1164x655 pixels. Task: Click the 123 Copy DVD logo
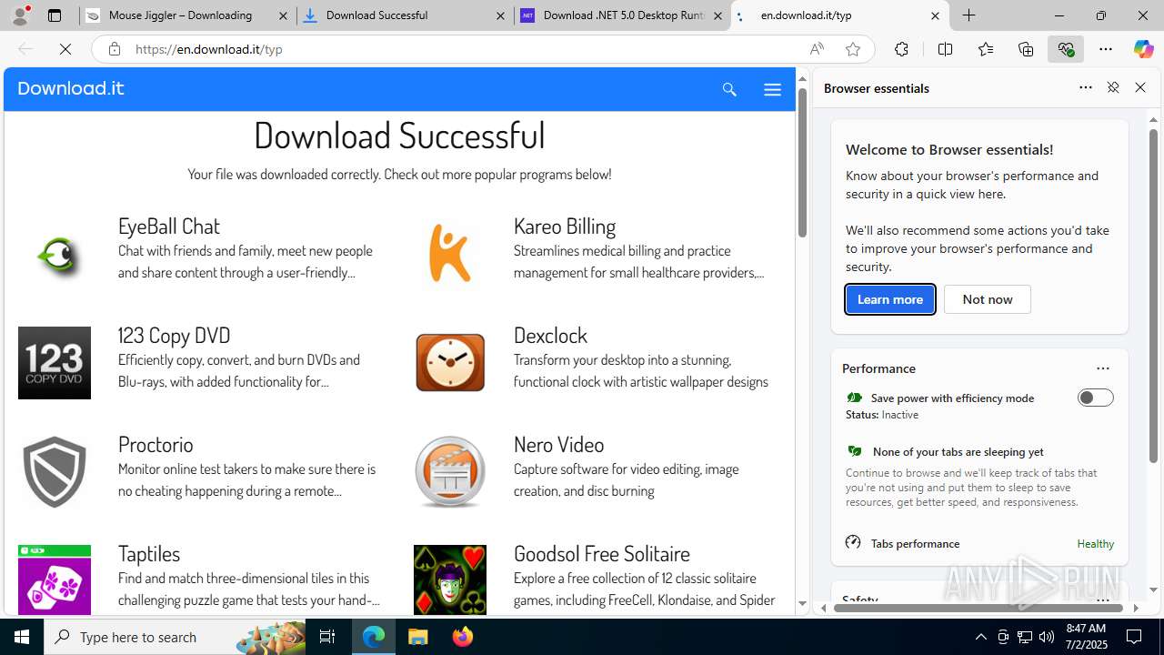55,363
